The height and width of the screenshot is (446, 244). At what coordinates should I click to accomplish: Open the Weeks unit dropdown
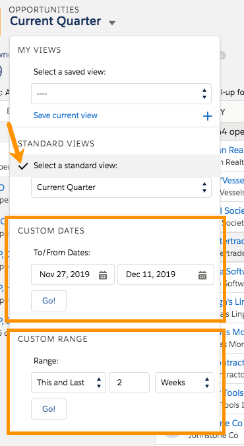tap(185, 383)
